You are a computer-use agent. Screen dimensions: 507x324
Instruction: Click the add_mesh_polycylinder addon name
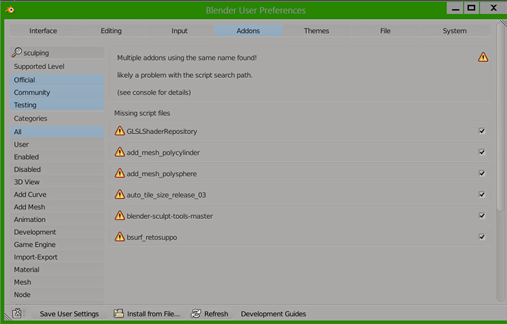(163, 153)
